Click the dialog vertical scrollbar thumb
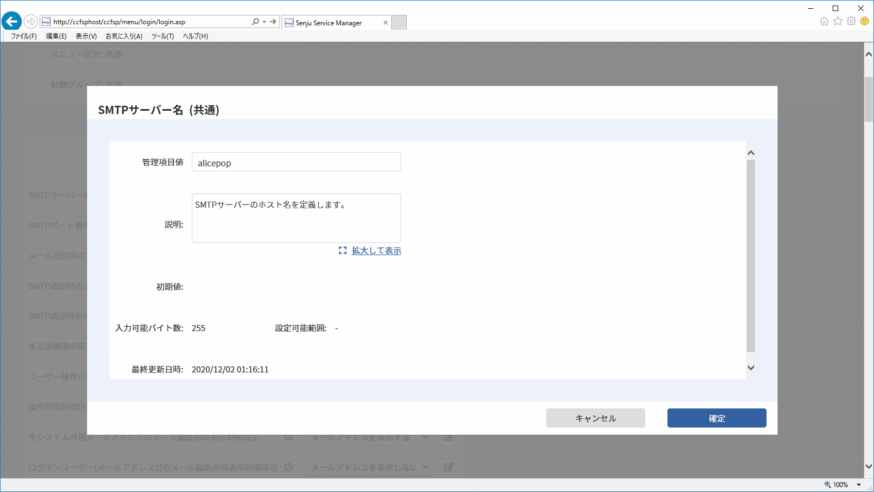 point(751,256)
